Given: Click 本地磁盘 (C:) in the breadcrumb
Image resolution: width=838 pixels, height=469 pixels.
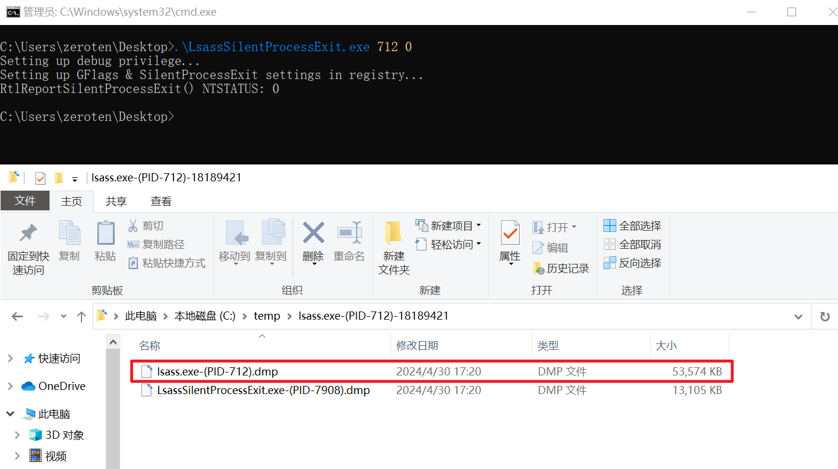Looking at the screenshot, I should coord(205,316).
